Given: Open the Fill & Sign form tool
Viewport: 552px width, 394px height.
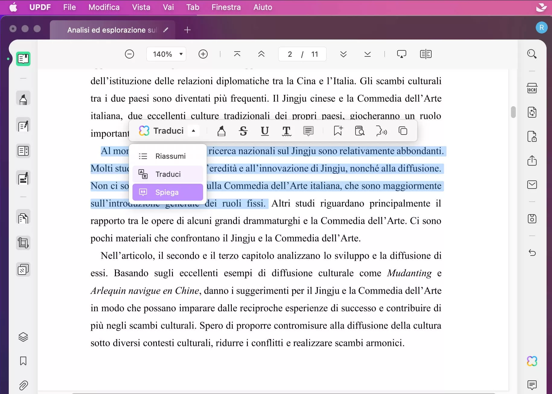Looking at the screenshot, I should tap(23, 178).
